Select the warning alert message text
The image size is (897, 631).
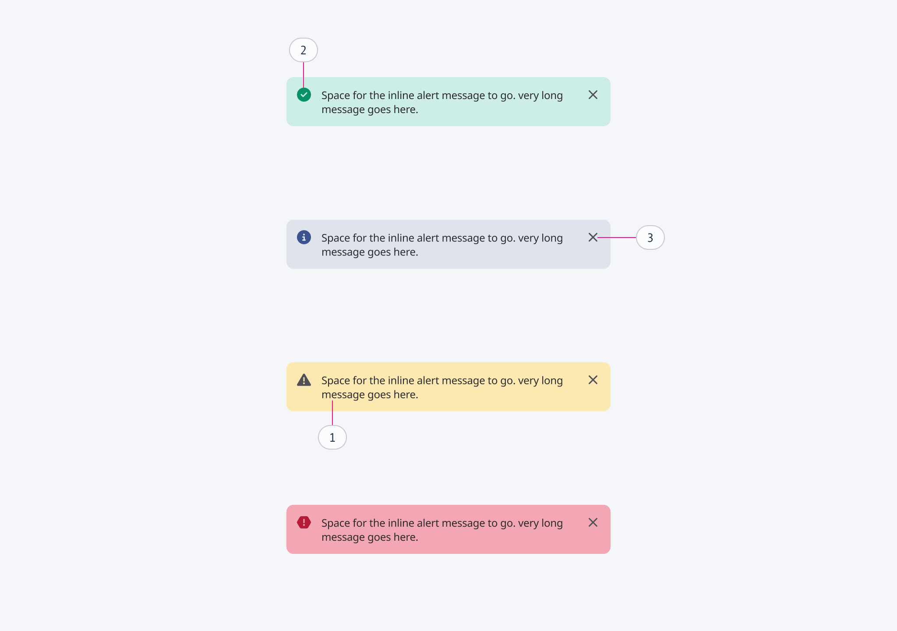click(x=442, y=387)
